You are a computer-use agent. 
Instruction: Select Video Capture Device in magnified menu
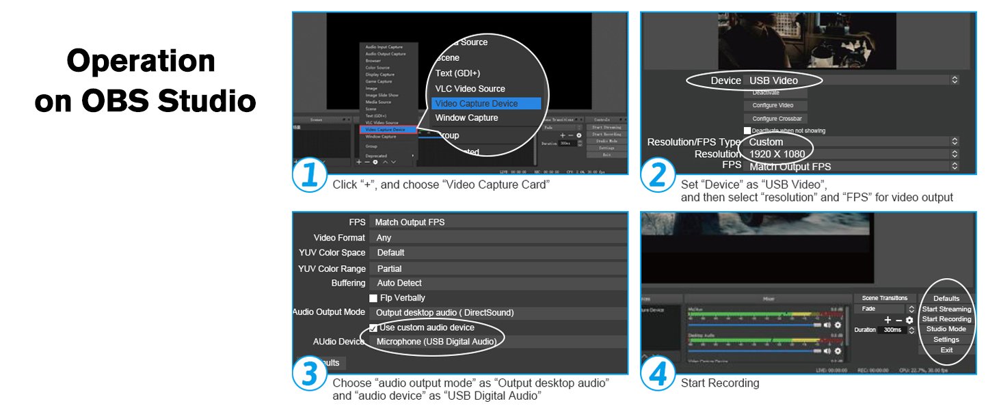point(485,104)
